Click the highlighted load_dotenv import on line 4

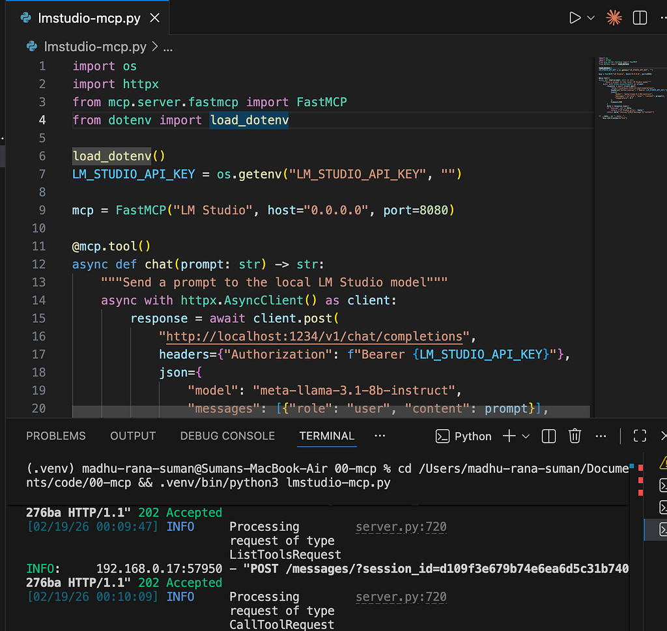pos(249,120)
